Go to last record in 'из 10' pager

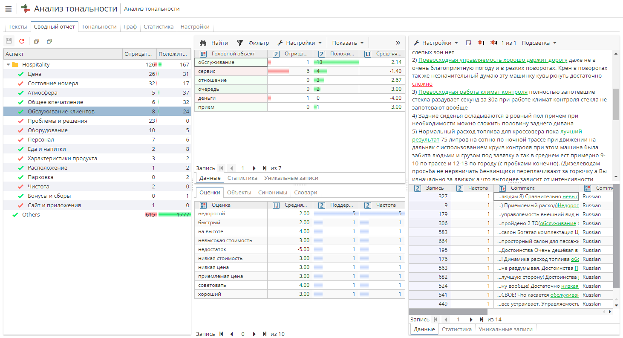[x=265, y=334]
